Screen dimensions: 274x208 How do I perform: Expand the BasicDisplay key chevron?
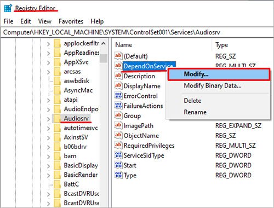[x=48, y=166]
